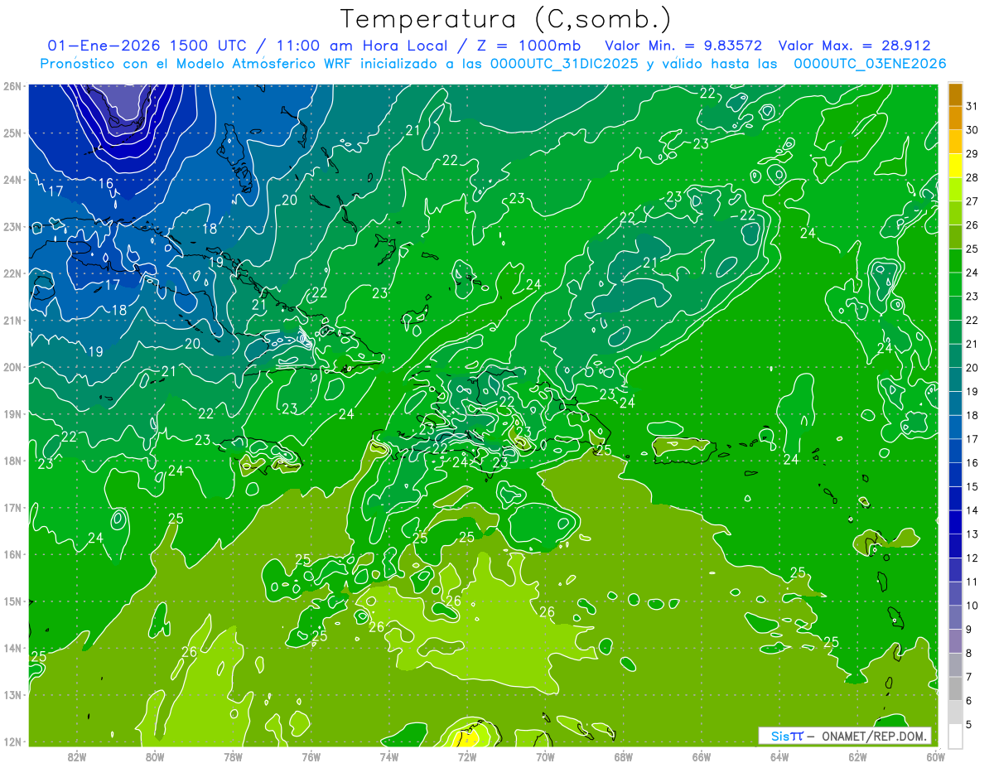Click the 'Temperatura (C,somb.)' map title
Viewport: 994px width, 768px height.
[506, 19]
